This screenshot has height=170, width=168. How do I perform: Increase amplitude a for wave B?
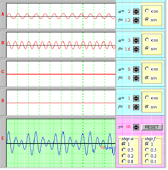tap(136, 39)
